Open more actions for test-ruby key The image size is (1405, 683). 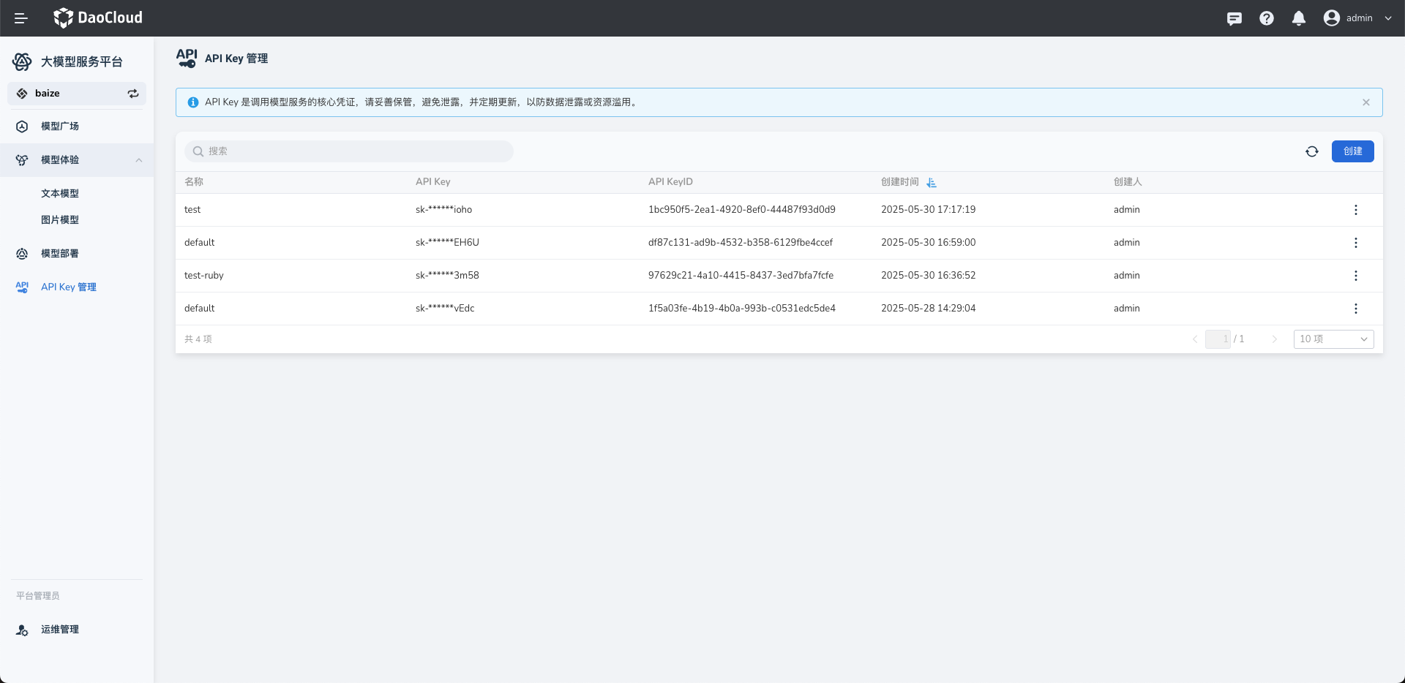point(1355,276)
